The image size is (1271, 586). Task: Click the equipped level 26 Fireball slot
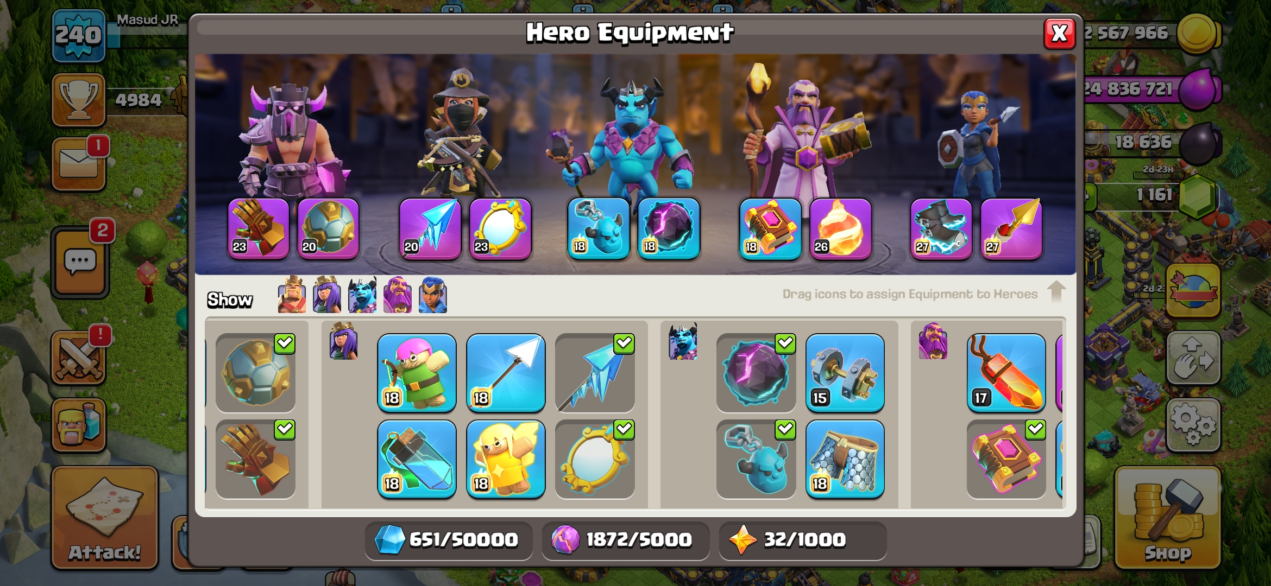pos(840,228)
